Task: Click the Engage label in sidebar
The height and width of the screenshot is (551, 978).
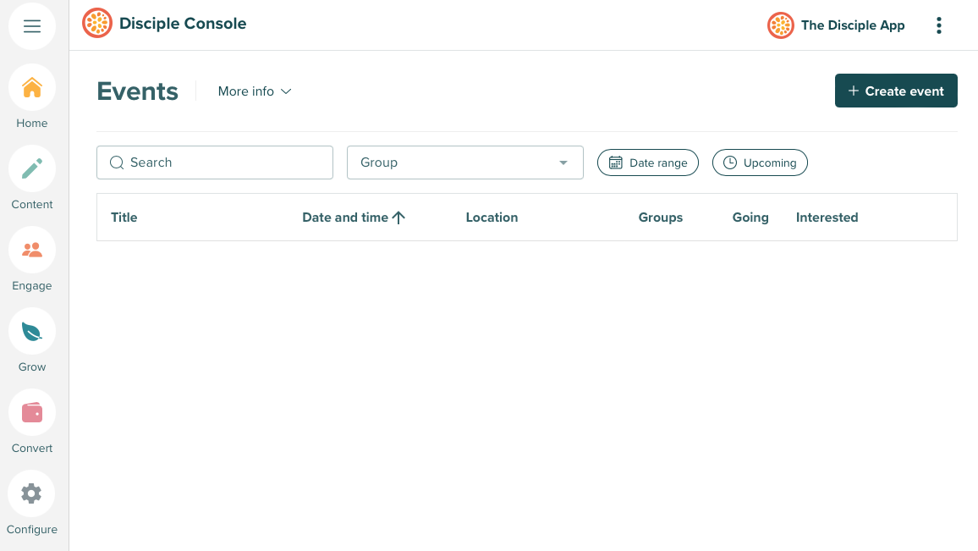Action: coord(32,285)
